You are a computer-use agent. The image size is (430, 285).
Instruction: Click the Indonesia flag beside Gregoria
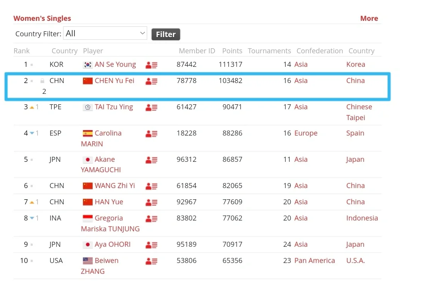(x=88, y=218)
